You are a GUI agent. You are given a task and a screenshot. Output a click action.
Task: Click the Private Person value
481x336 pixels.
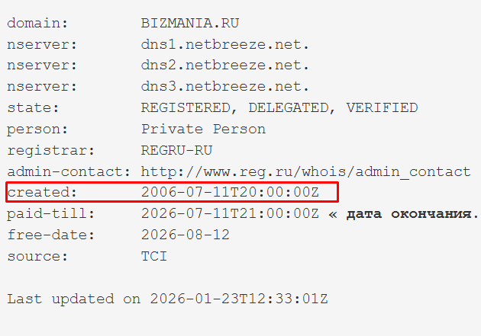(203, 130)
